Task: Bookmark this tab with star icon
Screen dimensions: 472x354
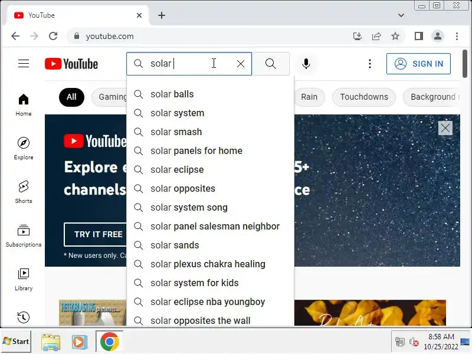Action: [x=395, y=36]
